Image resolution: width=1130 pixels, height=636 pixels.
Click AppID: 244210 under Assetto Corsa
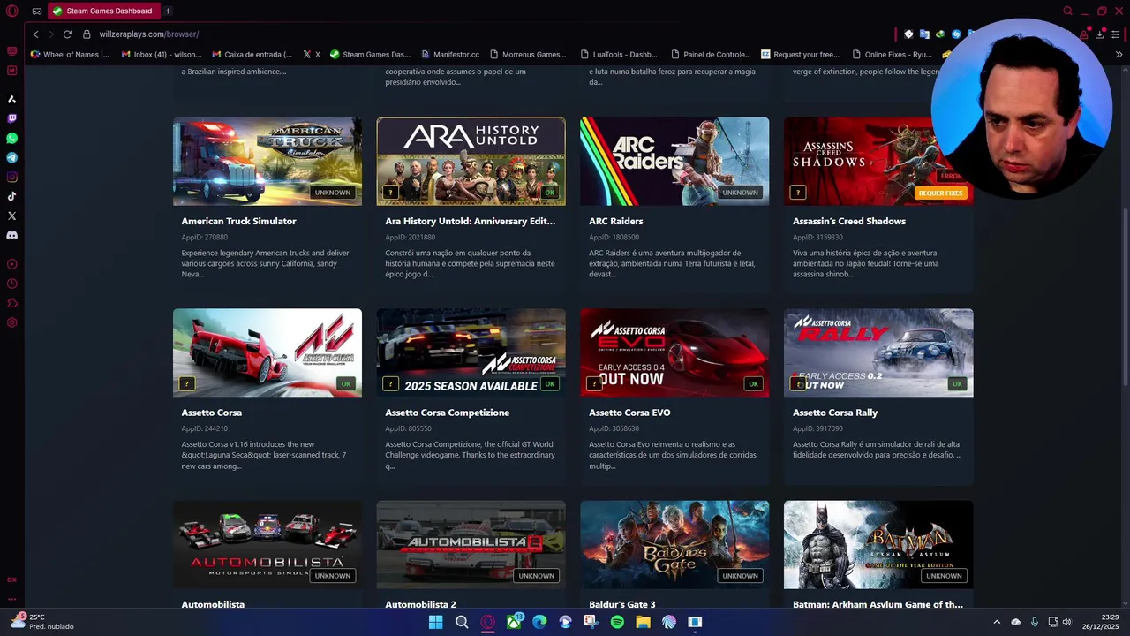205,428
